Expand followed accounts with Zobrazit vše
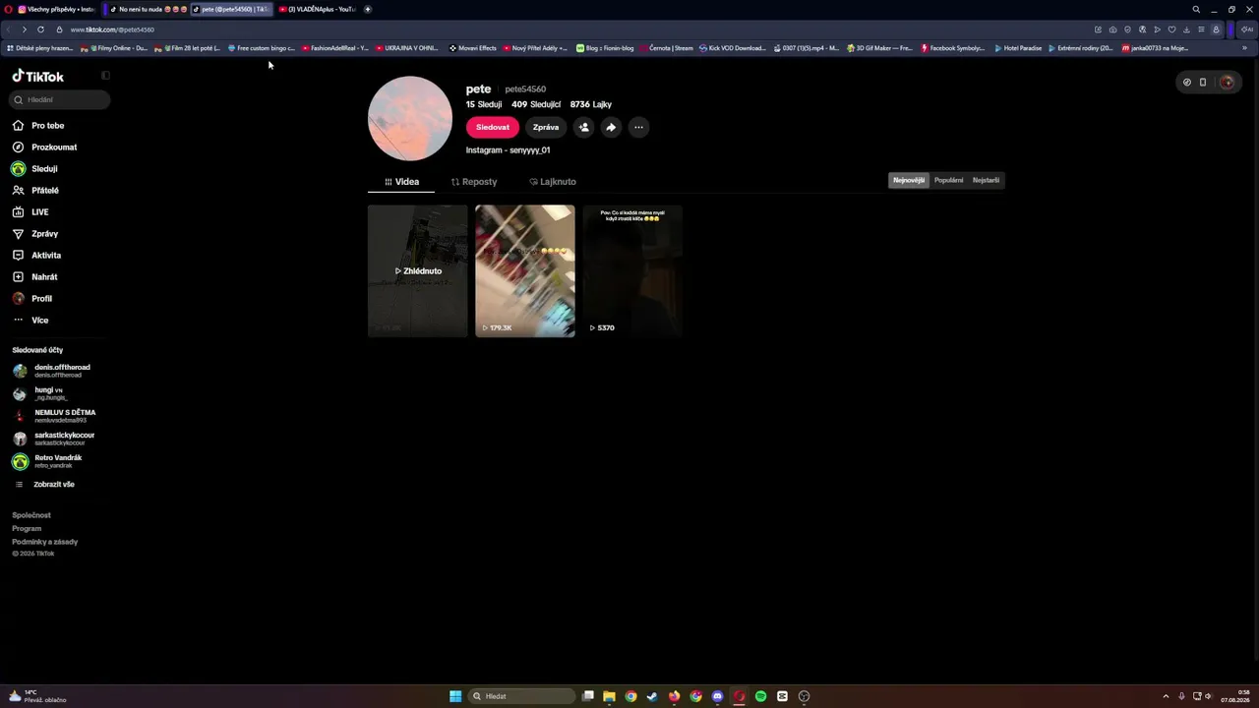Viewport: 1259px width, 708px height. click(44, 485)
